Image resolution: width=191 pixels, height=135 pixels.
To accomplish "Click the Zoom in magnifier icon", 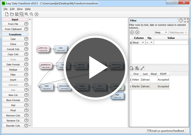I will [26, 14].
